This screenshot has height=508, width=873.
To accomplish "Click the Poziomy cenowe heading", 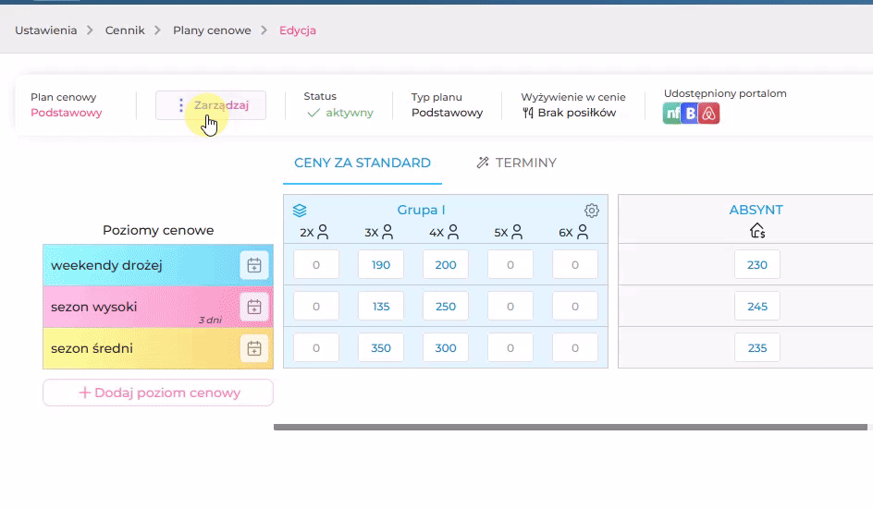I will pos(158,230).
